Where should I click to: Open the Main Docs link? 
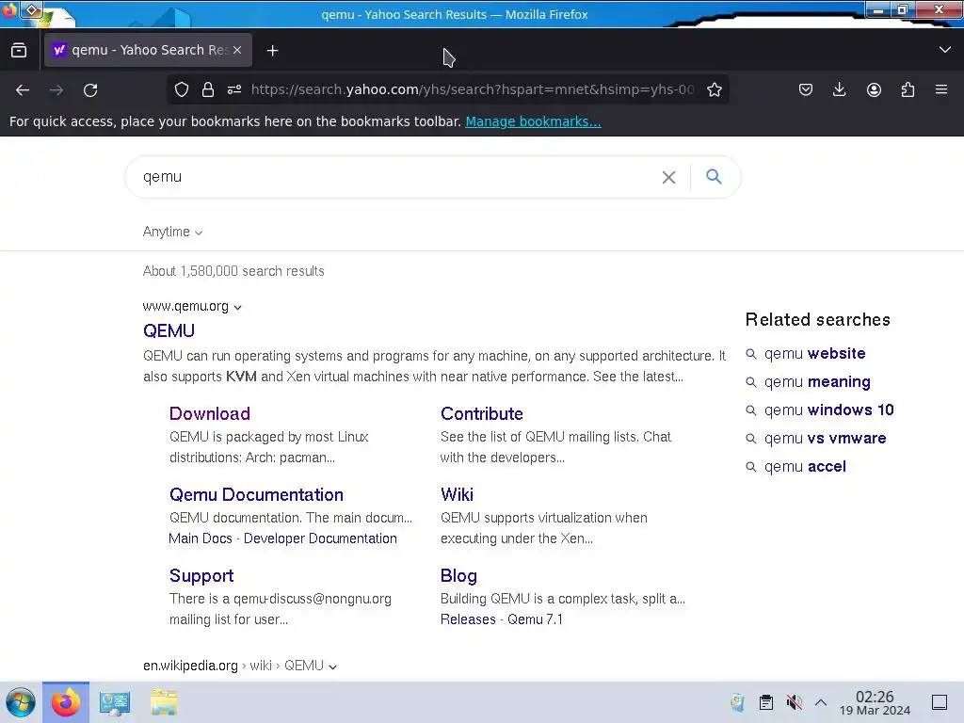click(x=201, y=538)
